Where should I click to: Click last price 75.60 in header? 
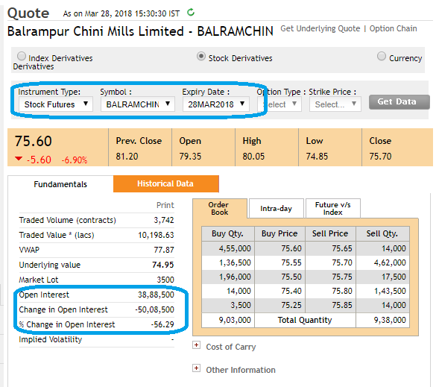(34, 141)
